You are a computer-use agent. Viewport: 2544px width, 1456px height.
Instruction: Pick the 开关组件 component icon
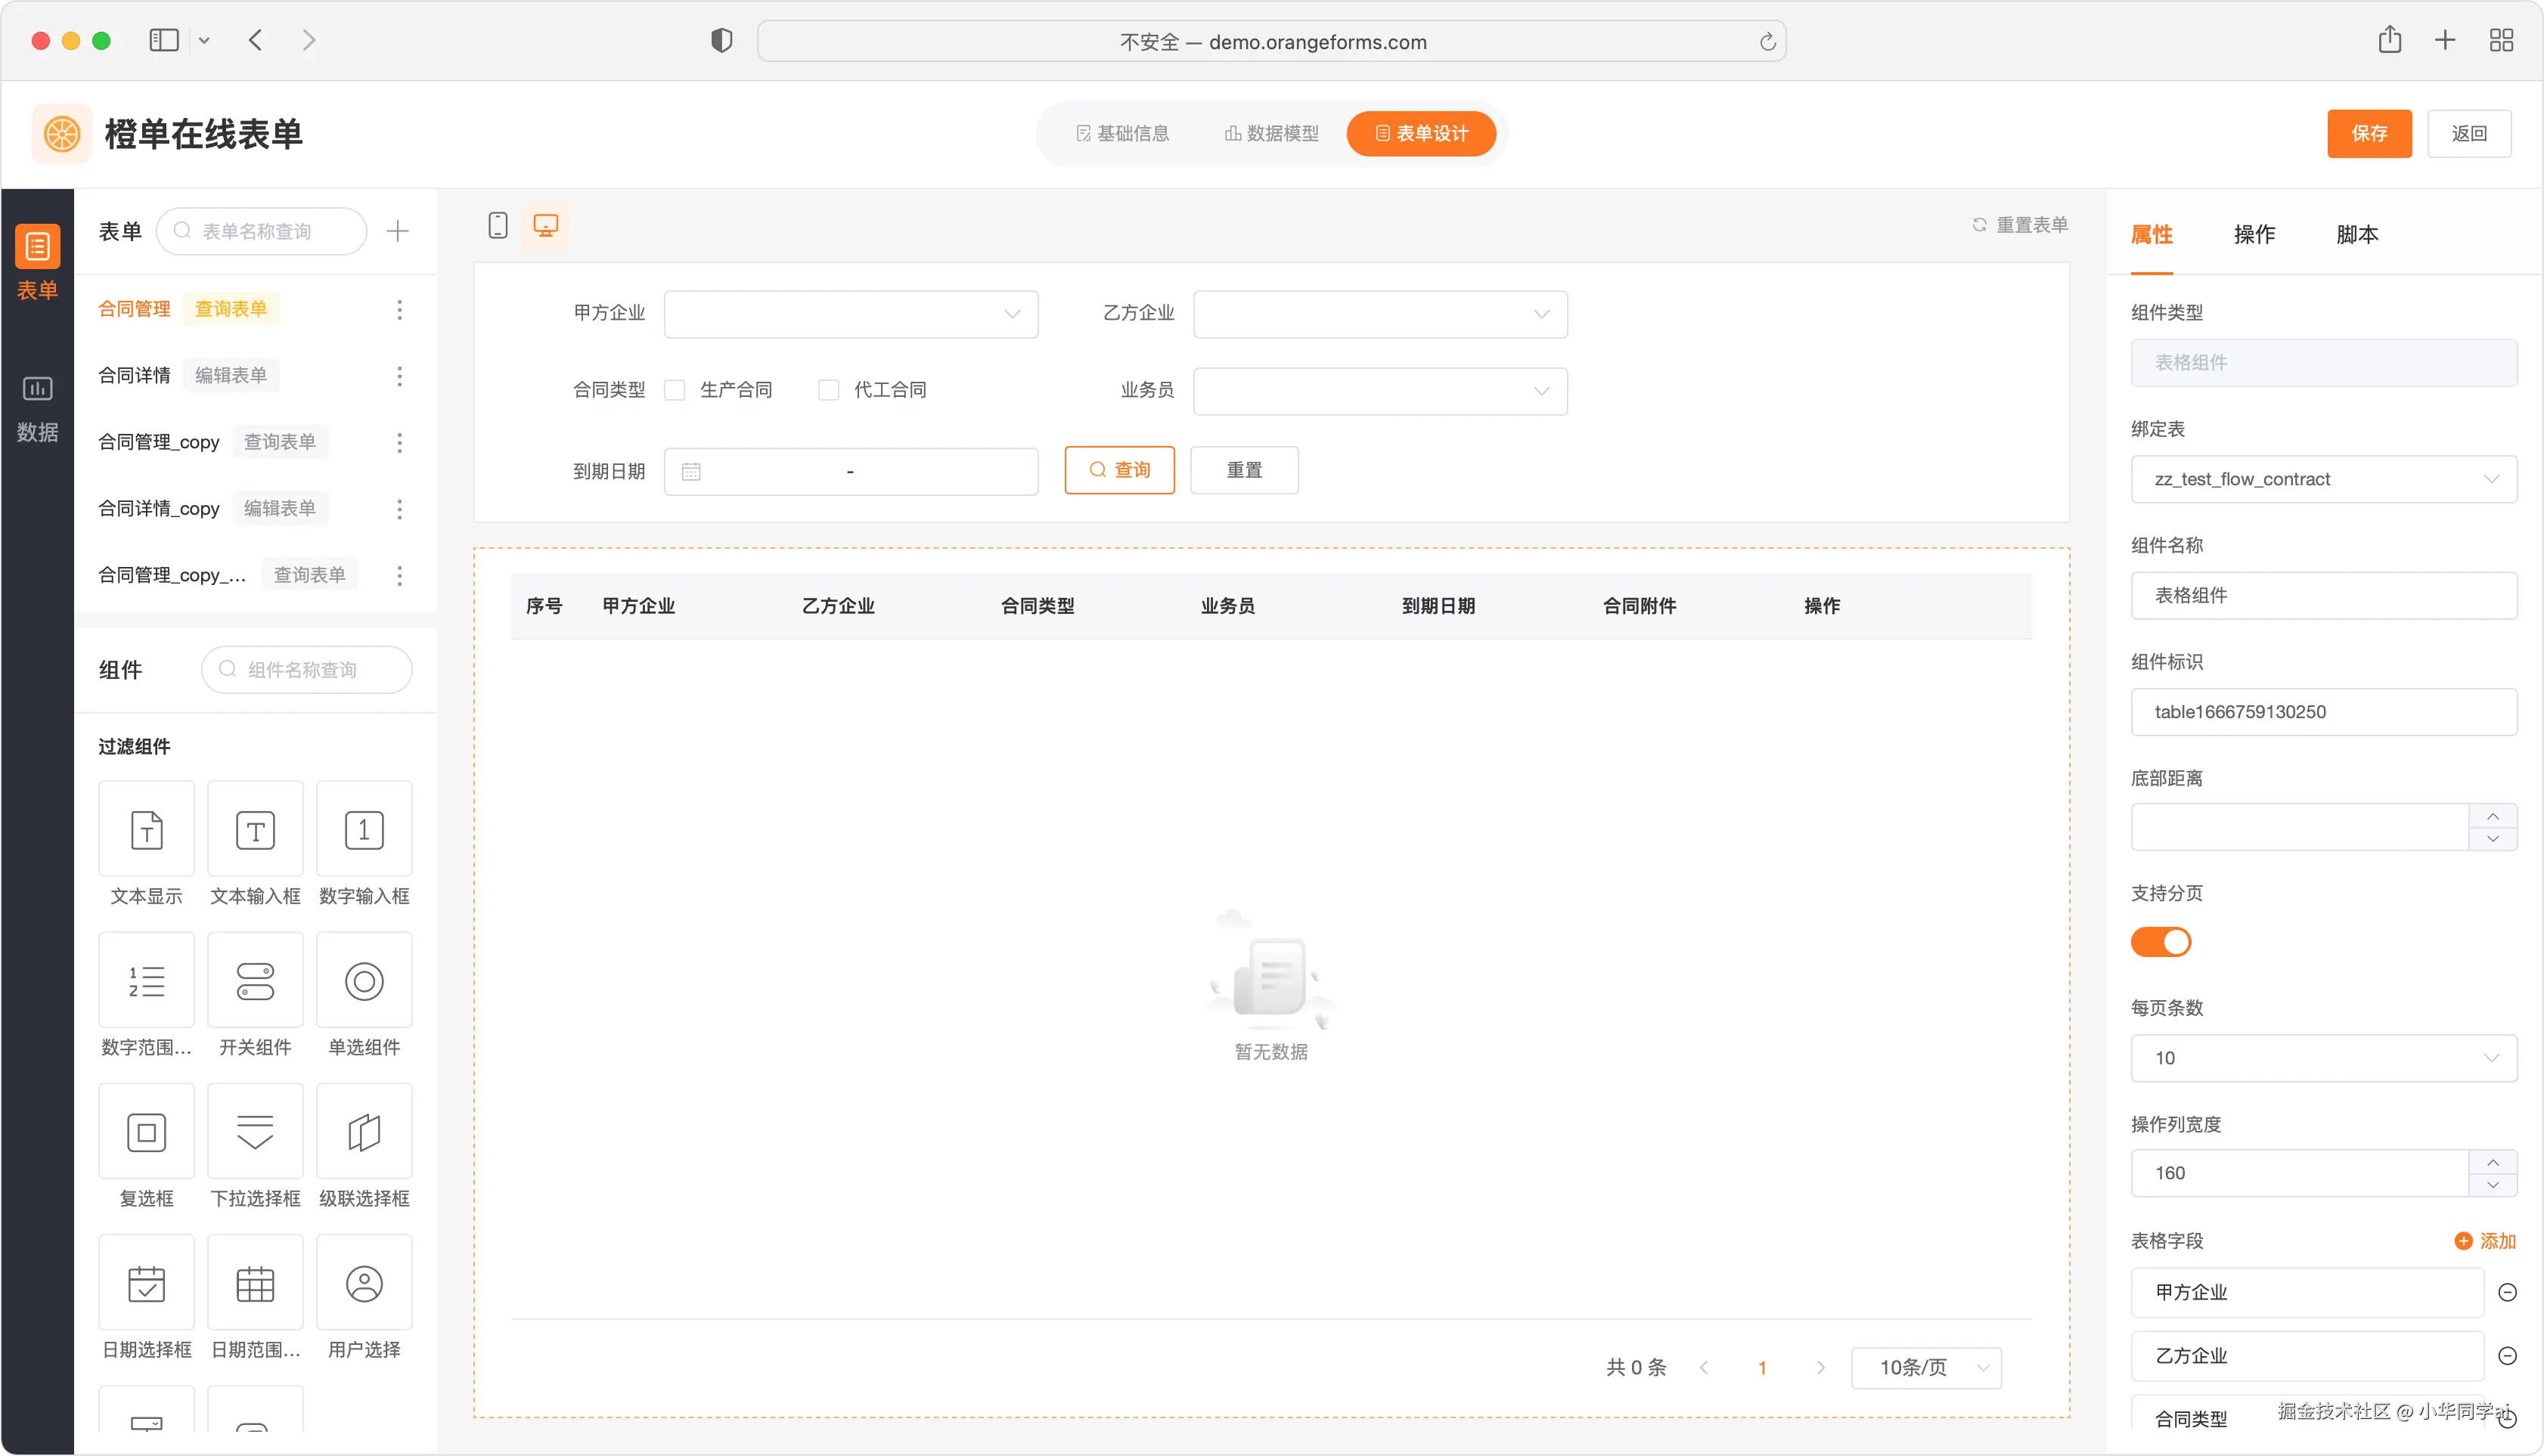[255, 981]
